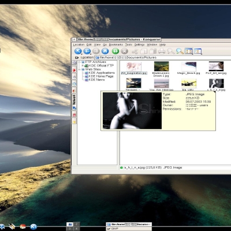
Task: Open the Edit menu
Action: (89, 44)
